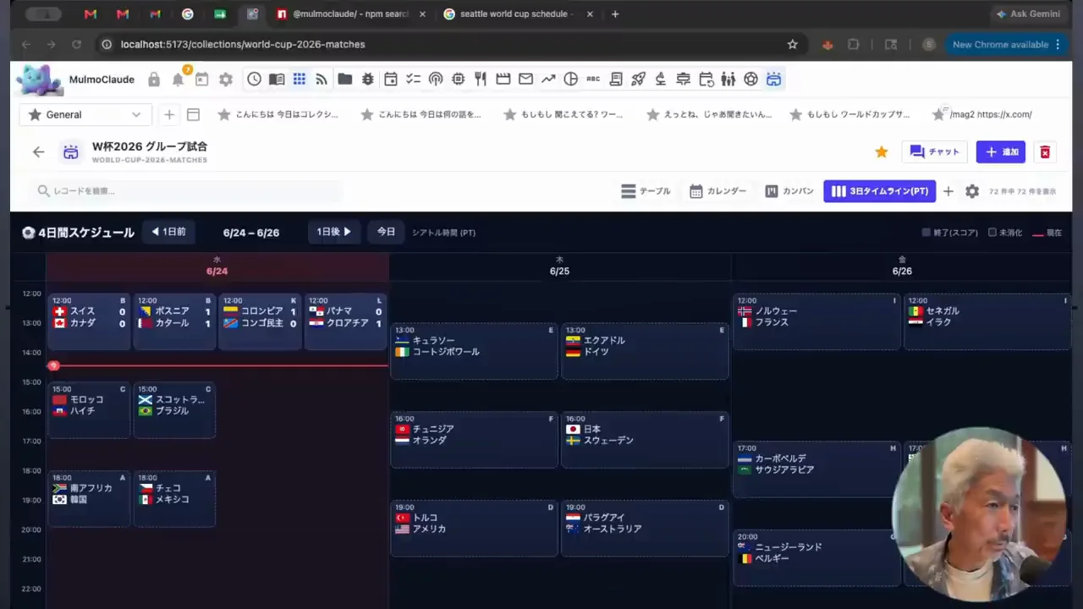This screenshot has width=1083, height=609.
Task: Open the folder files icon
Action: point(344,80)
